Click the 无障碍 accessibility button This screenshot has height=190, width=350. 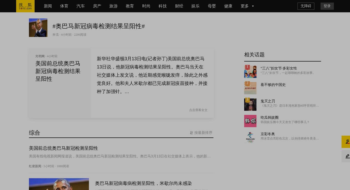pos(306,6)
